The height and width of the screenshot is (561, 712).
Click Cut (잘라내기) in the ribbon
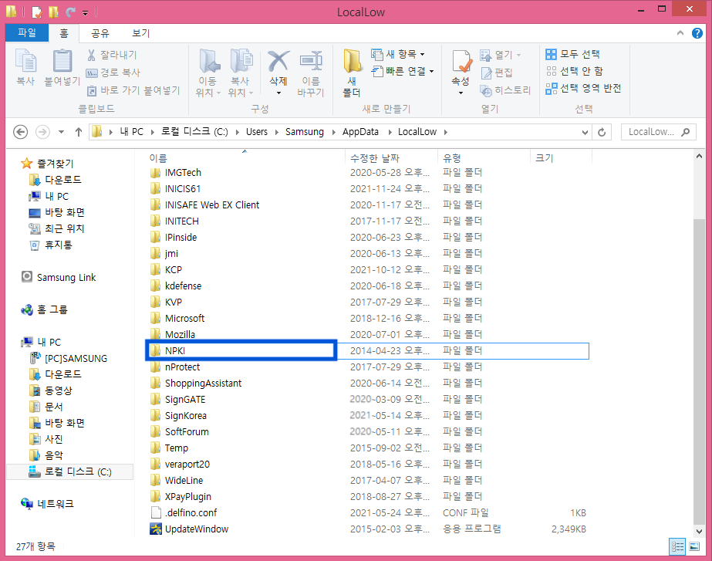point(112,55)
